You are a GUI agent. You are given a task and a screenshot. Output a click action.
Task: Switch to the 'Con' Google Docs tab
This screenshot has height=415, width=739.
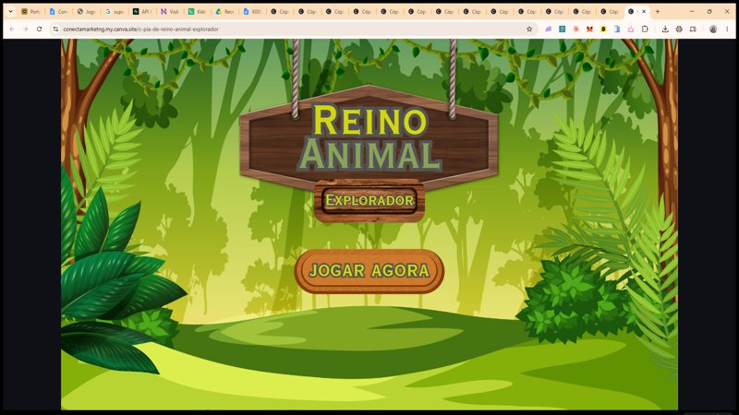point(58,12)
